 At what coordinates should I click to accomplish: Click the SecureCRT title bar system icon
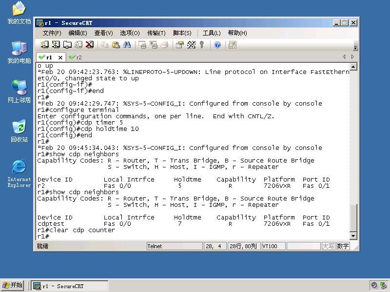pyautogui.click(x=40, y=23)
